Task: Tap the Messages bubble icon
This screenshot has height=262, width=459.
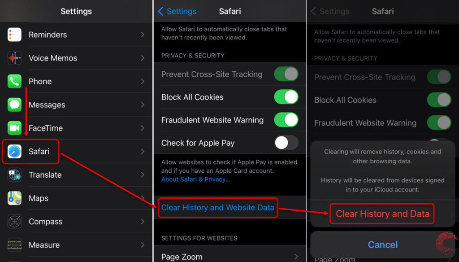Action: (14, 105)
